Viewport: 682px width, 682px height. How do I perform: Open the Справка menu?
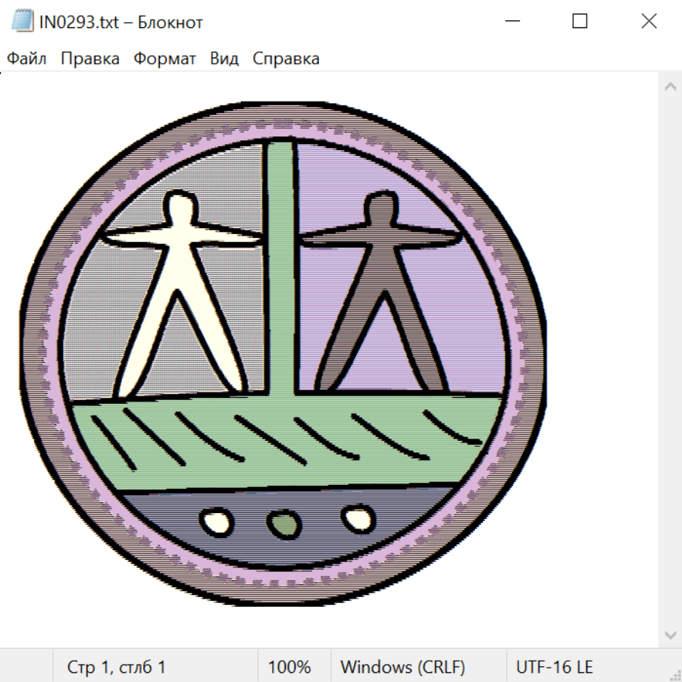(x=286, y=58)
